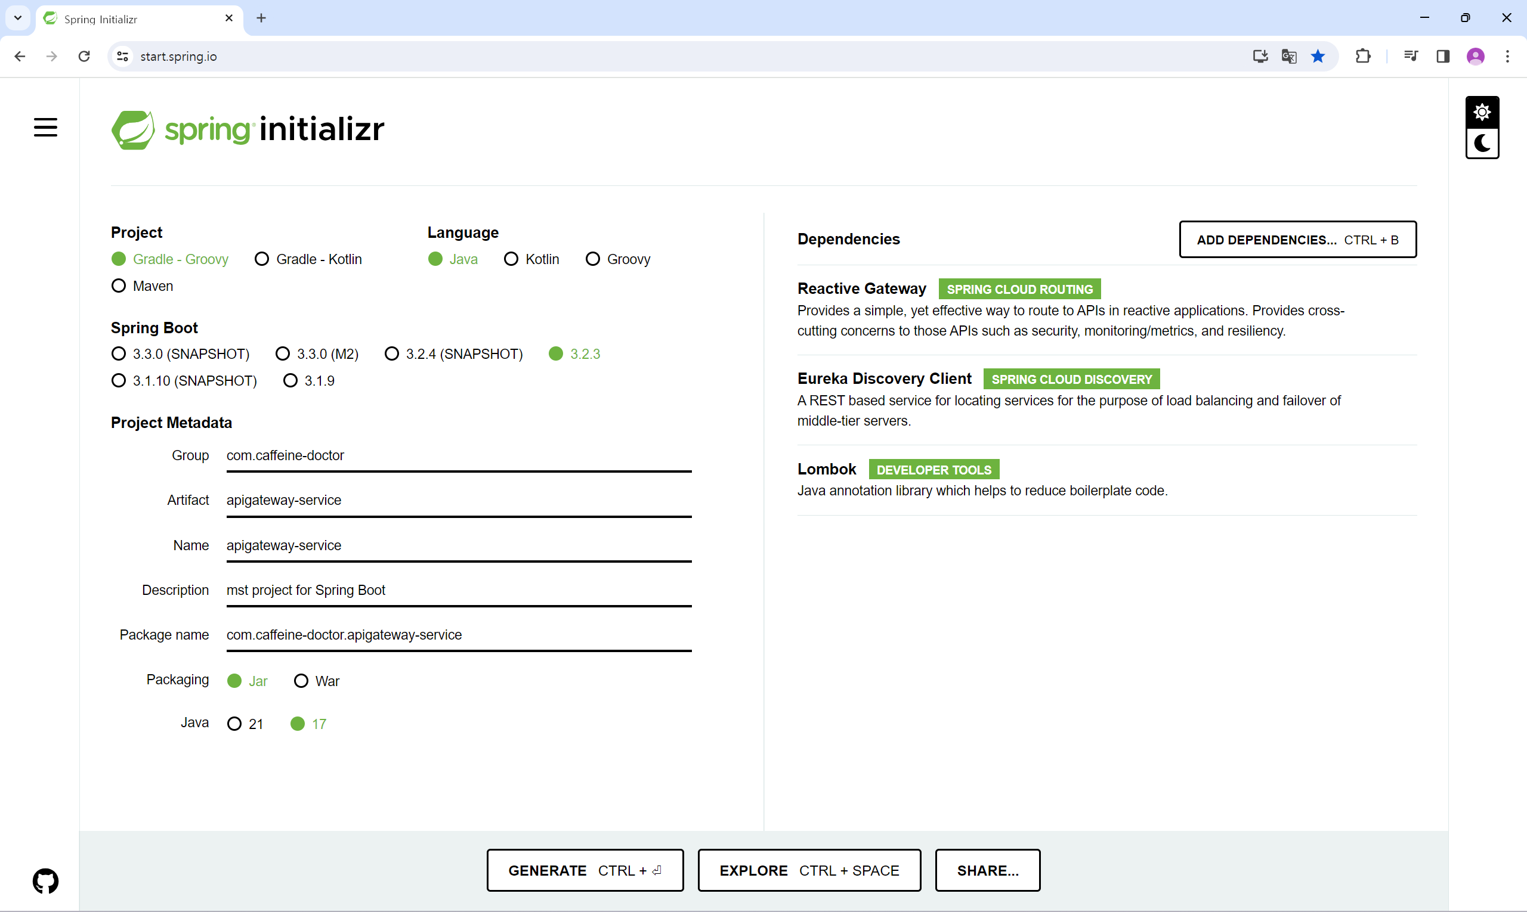Select Java version 17
The image size is (1527, 912).
click(308, 724)
